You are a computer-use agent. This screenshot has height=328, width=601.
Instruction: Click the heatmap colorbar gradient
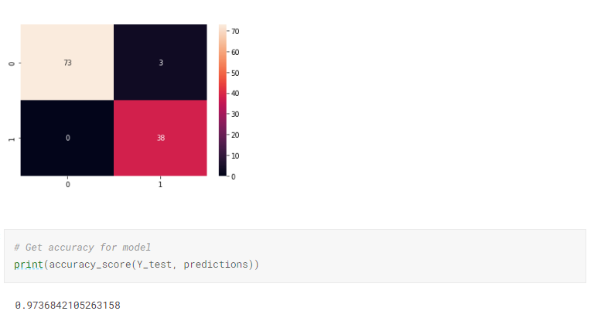pyautogui.click(x=223, y=101)
